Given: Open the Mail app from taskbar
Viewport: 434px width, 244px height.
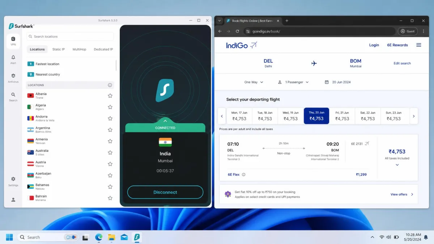Looking at the screenshot, I should tap(124, 237).
